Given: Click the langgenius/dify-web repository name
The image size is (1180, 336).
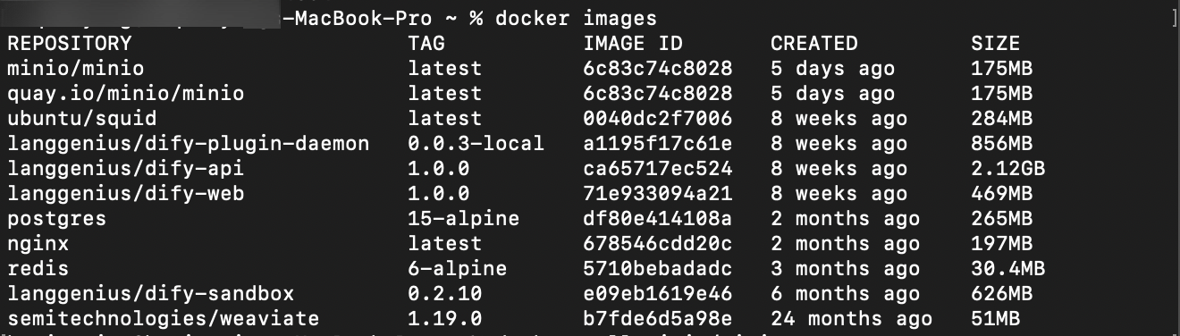Looking at the screenshot, I should click(125, 193).
